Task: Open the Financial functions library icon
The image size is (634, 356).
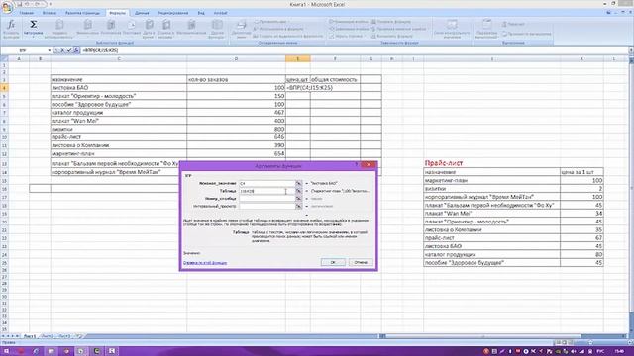Action: [x=88, y=25]
